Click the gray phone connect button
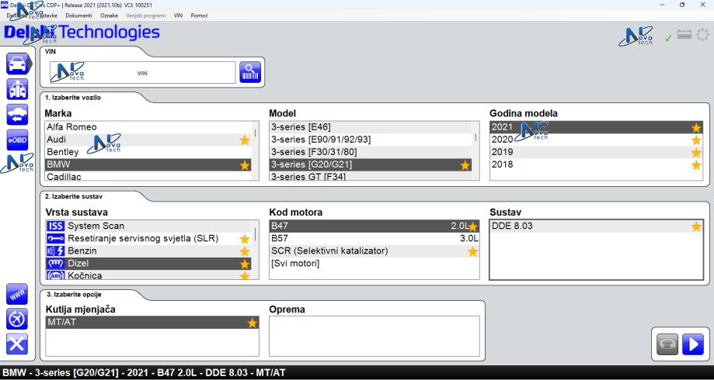Screen dimensions: 714x380 coord(667,344)
